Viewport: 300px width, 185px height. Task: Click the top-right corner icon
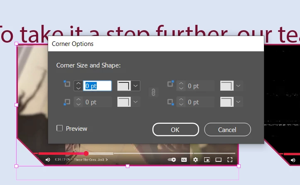[x=171, y=84]
